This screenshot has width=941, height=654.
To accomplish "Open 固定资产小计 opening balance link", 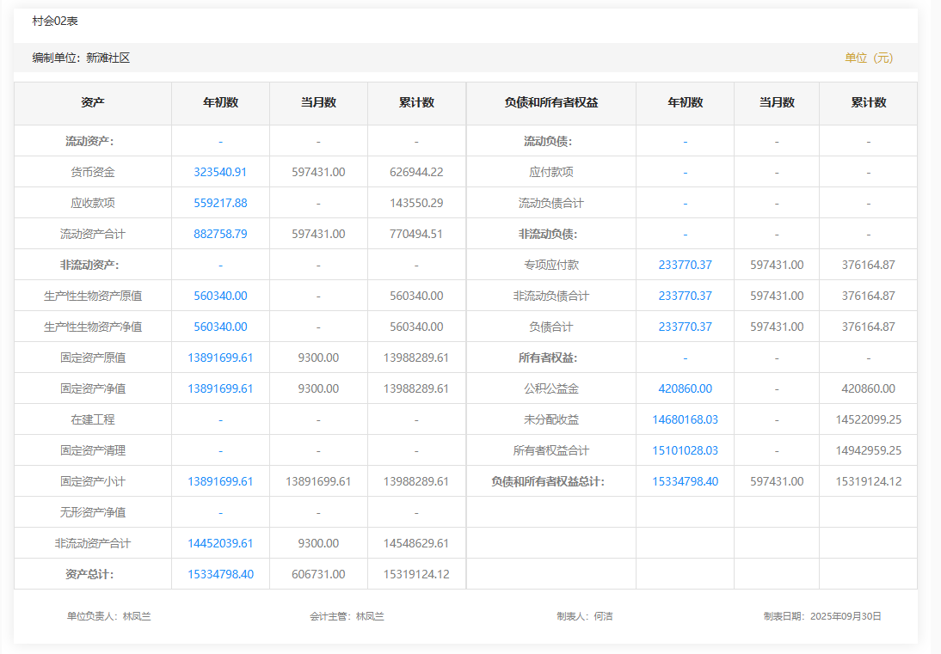I will pyautogui.click(x=220, y=481).
